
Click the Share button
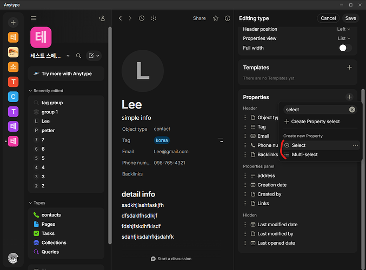pos(199,18)
